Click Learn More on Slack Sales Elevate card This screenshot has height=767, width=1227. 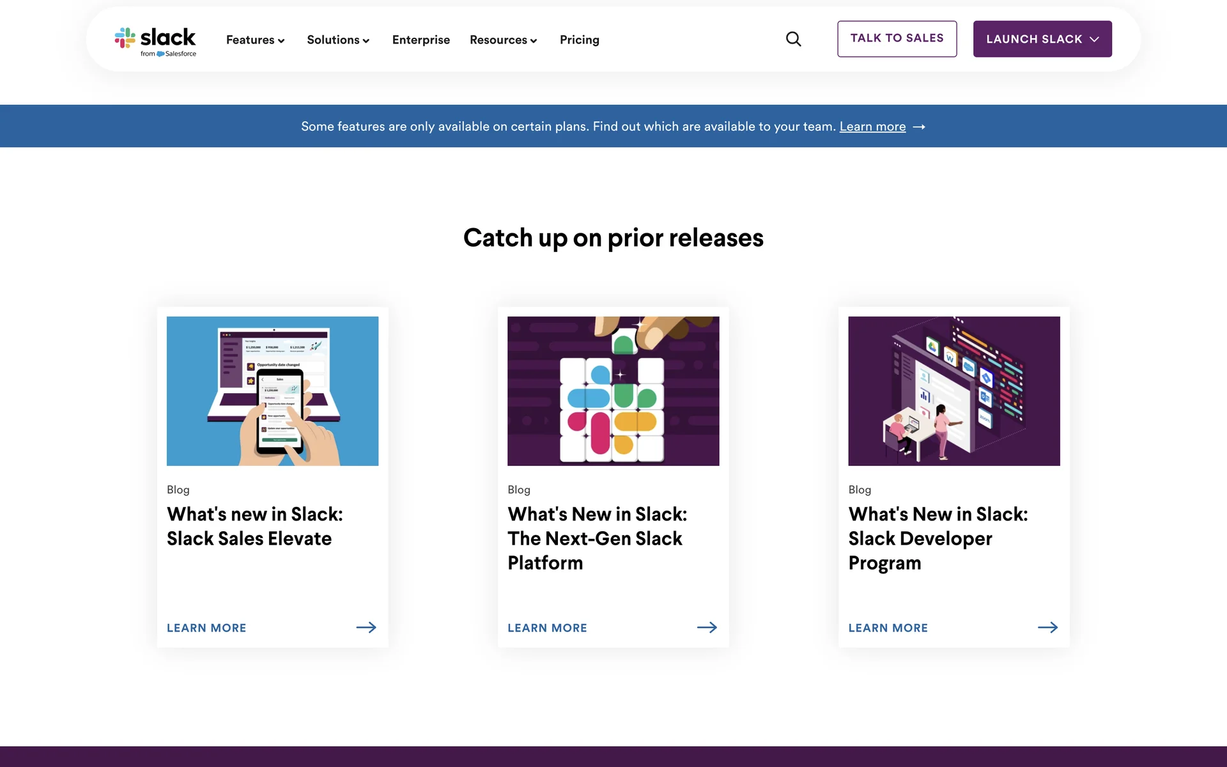(206, 628)
